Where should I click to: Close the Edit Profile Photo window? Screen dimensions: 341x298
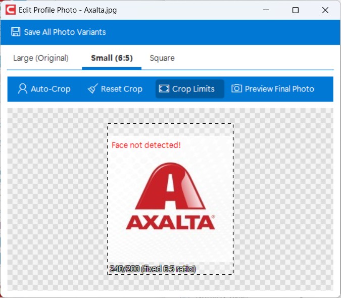pyautogui.click(x=325, y=10)
